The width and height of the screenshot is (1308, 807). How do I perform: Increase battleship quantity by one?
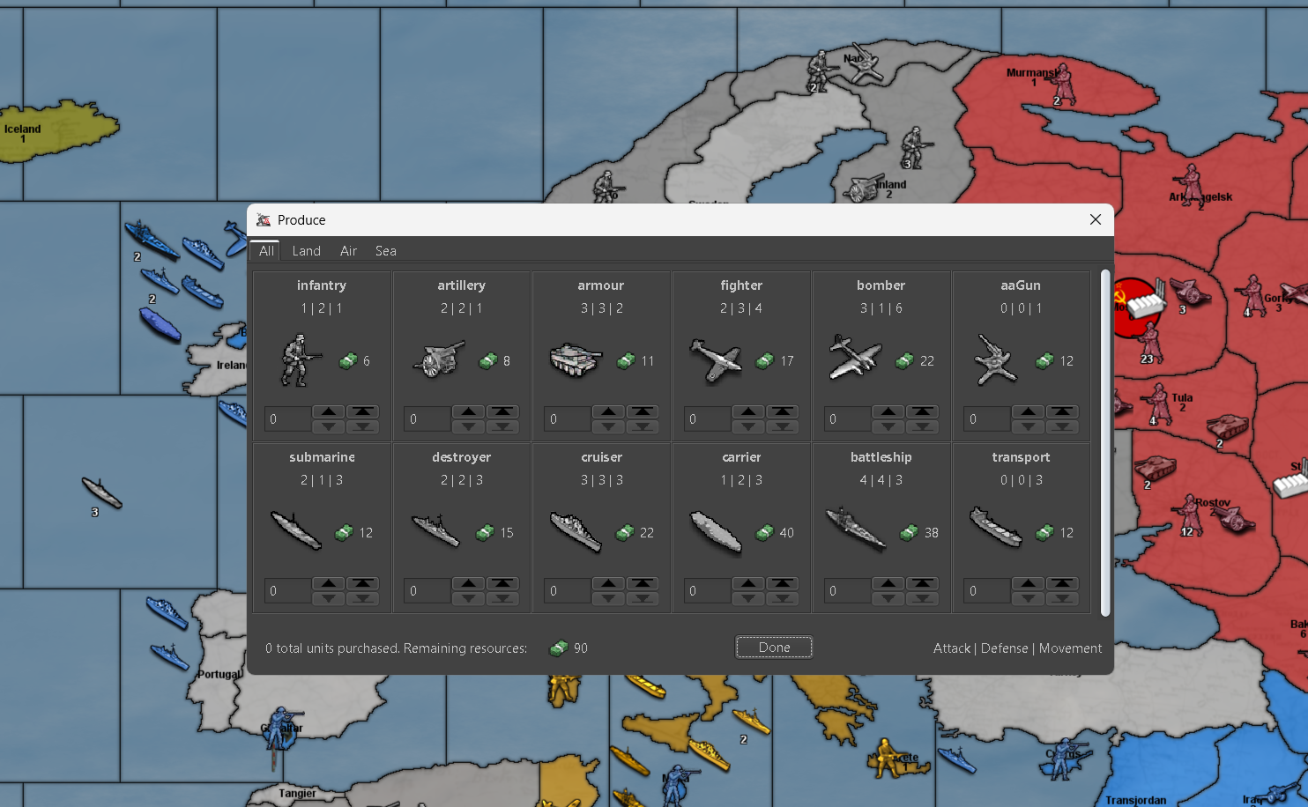point(888,583)
